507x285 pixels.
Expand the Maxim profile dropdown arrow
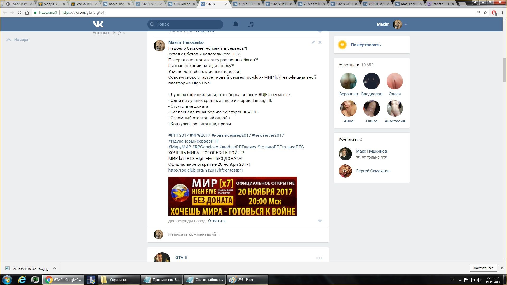click(406, 25)
